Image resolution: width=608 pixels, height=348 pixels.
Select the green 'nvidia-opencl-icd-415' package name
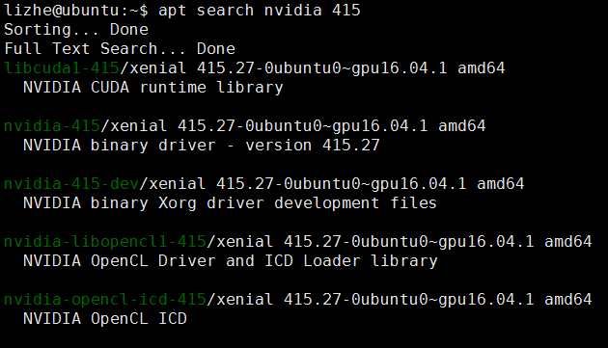(105, 300)
